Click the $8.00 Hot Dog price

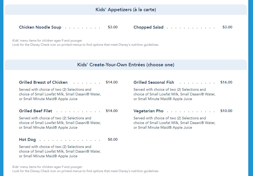pyautogui.click(x=113, y=140)
